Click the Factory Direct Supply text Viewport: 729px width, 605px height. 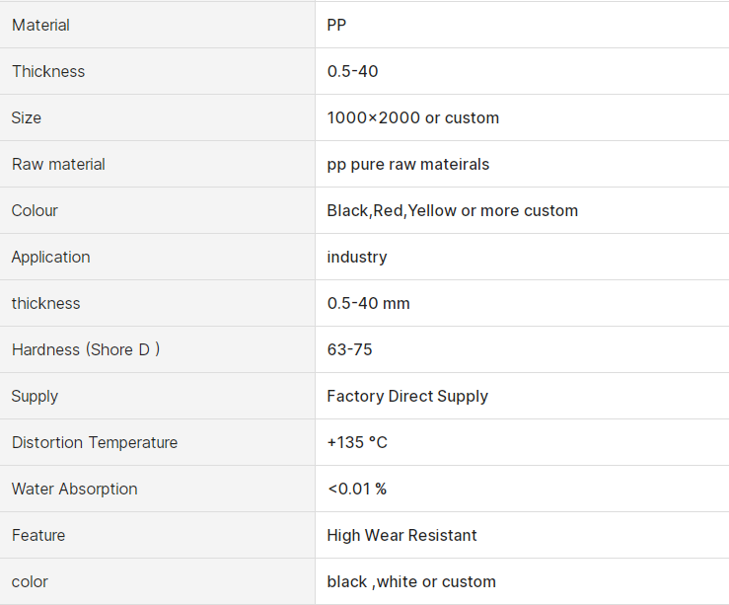coord(407,396)
